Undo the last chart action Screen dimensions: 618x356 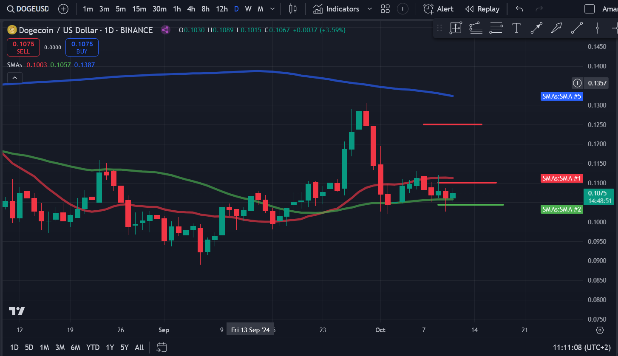(519, 9)
